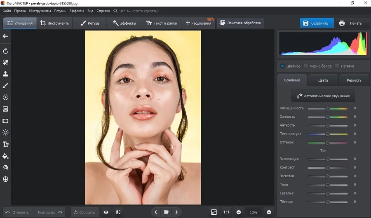Select the rotate tool icon
371x218 pixels.
coord(5,51)
